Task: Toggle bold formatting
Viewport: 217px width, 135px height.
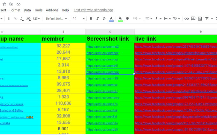Action: (91, 19)
